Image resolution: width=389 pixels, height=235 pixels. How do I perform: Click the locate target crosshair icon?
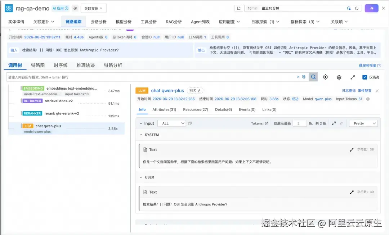click(x=325, y=77)
